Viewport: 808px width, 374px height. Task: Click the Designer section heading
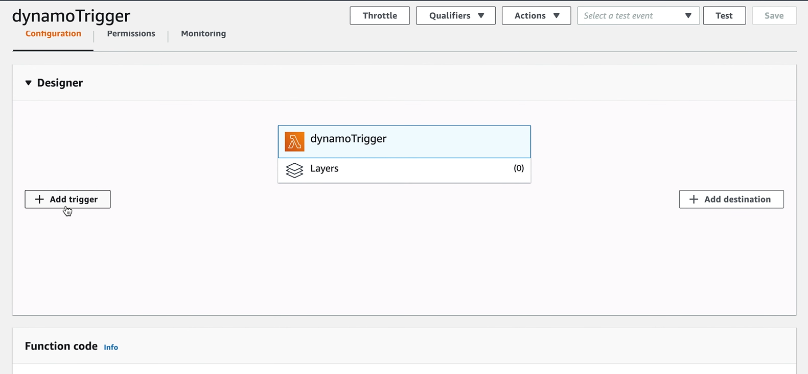(60, 83)
